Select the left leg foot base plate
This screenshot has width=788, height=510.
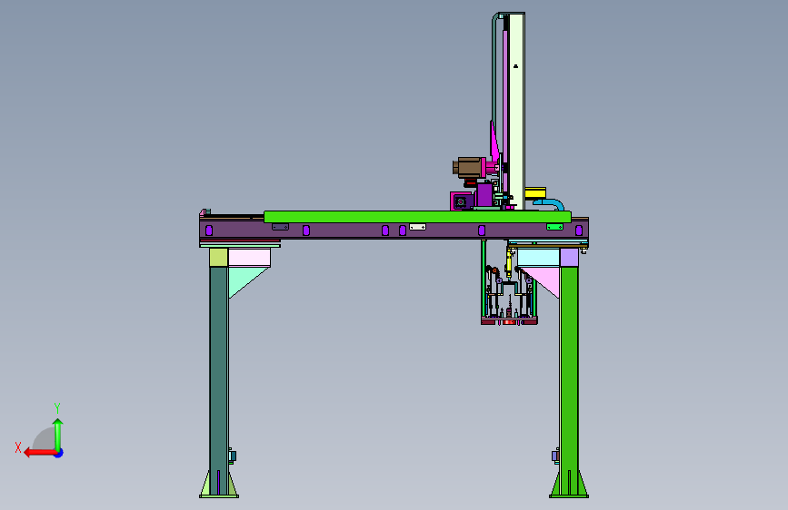click(219, 496)
